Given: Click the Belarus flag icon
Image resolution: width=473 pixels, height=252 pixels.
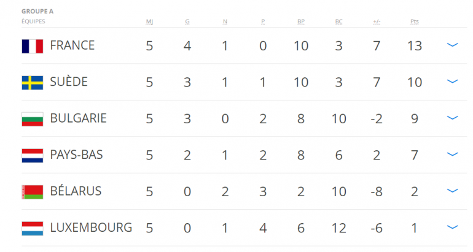Looking at the screenshot, I should 32,191.
